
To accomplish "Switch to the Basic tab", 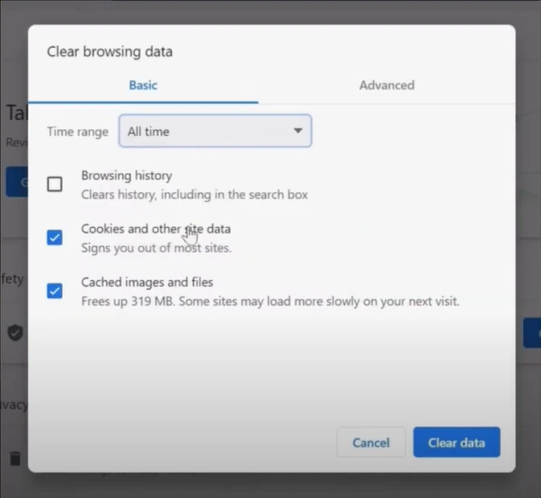I will click(x=143, y=85).
